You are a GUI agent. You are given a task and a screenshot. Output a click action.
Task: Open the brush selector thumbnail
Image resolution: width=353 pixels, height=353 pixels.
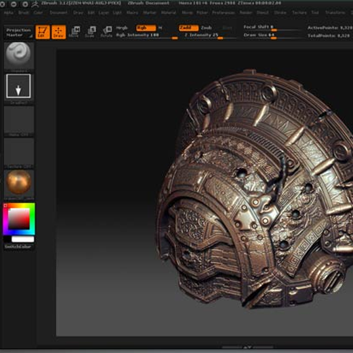[x=19, y=56]
